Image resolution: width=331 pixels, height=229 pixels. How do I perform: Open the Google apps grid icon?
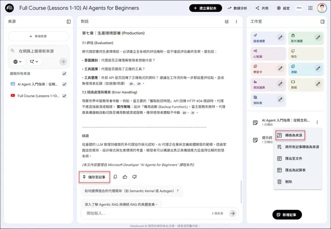[x=310, y=8]
